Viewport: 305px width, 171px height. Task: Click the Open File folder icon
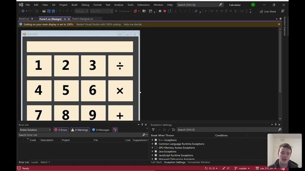point(44,11)
